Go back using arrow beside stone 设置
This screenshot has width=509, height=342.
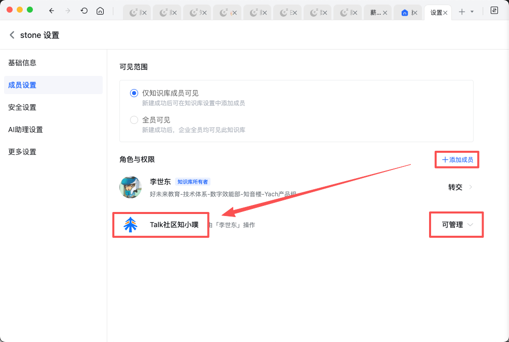point(12,35)
